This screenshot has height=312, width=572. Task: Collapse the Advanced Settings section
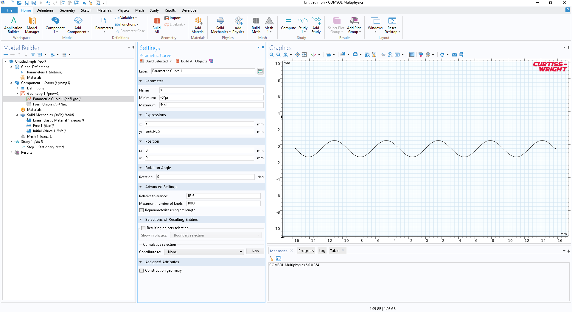click(141, 187)
